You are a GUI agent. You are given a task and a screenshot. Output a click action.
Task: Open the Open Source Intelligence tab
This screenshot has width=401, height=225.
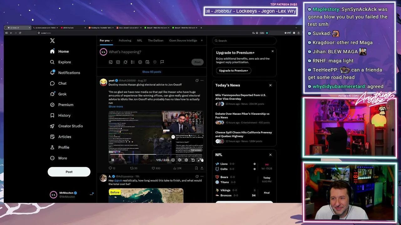(183, 41)
